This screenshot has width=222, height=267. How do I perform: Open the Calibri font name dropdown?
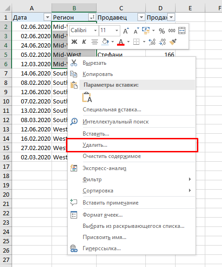click(x=95, y=31)
